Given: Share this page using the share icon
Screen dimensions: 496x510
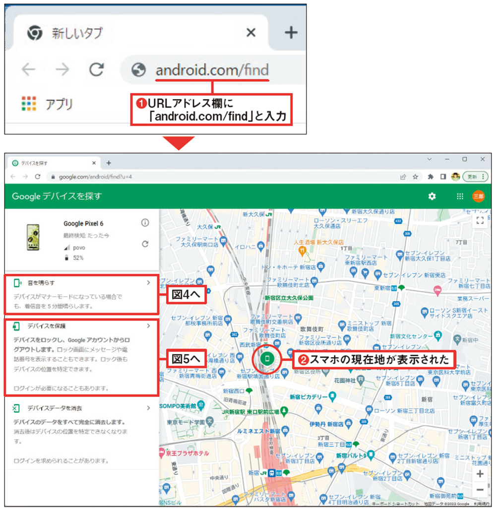Looking at the screenshot, I should click(403, 177).
